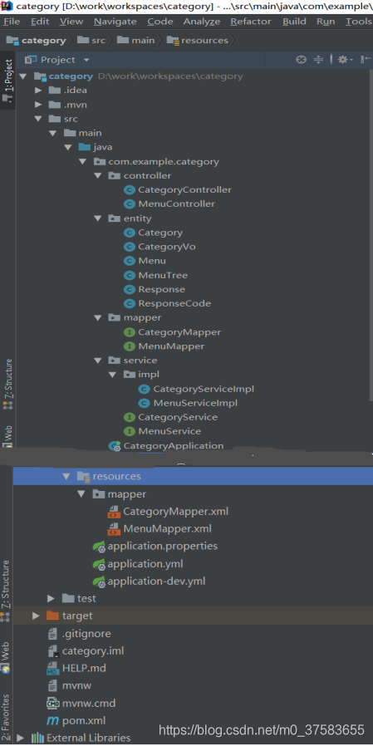This screenshot has height=746, width=373.
Task: Select the mvnw file
Action: [x=69, y=686]
